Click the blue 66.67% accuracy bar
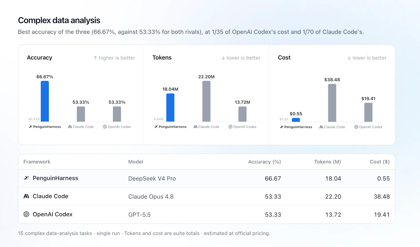The height and width of the screenshot is (247, 420). [x=45, y=101]
